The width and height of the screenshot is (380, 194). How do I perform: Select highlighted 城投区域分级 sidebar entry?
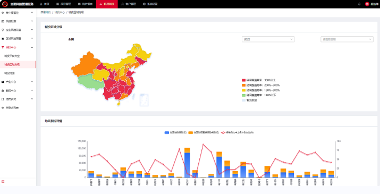pos(18,64)
